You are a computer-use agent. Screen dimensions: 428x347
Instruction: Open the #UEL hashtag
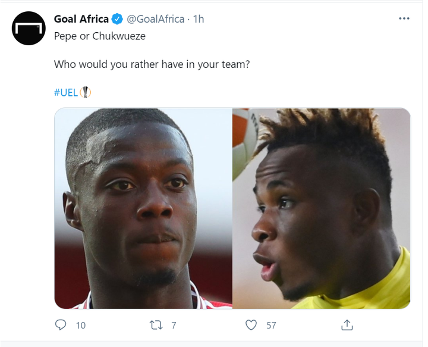[66, 92]
